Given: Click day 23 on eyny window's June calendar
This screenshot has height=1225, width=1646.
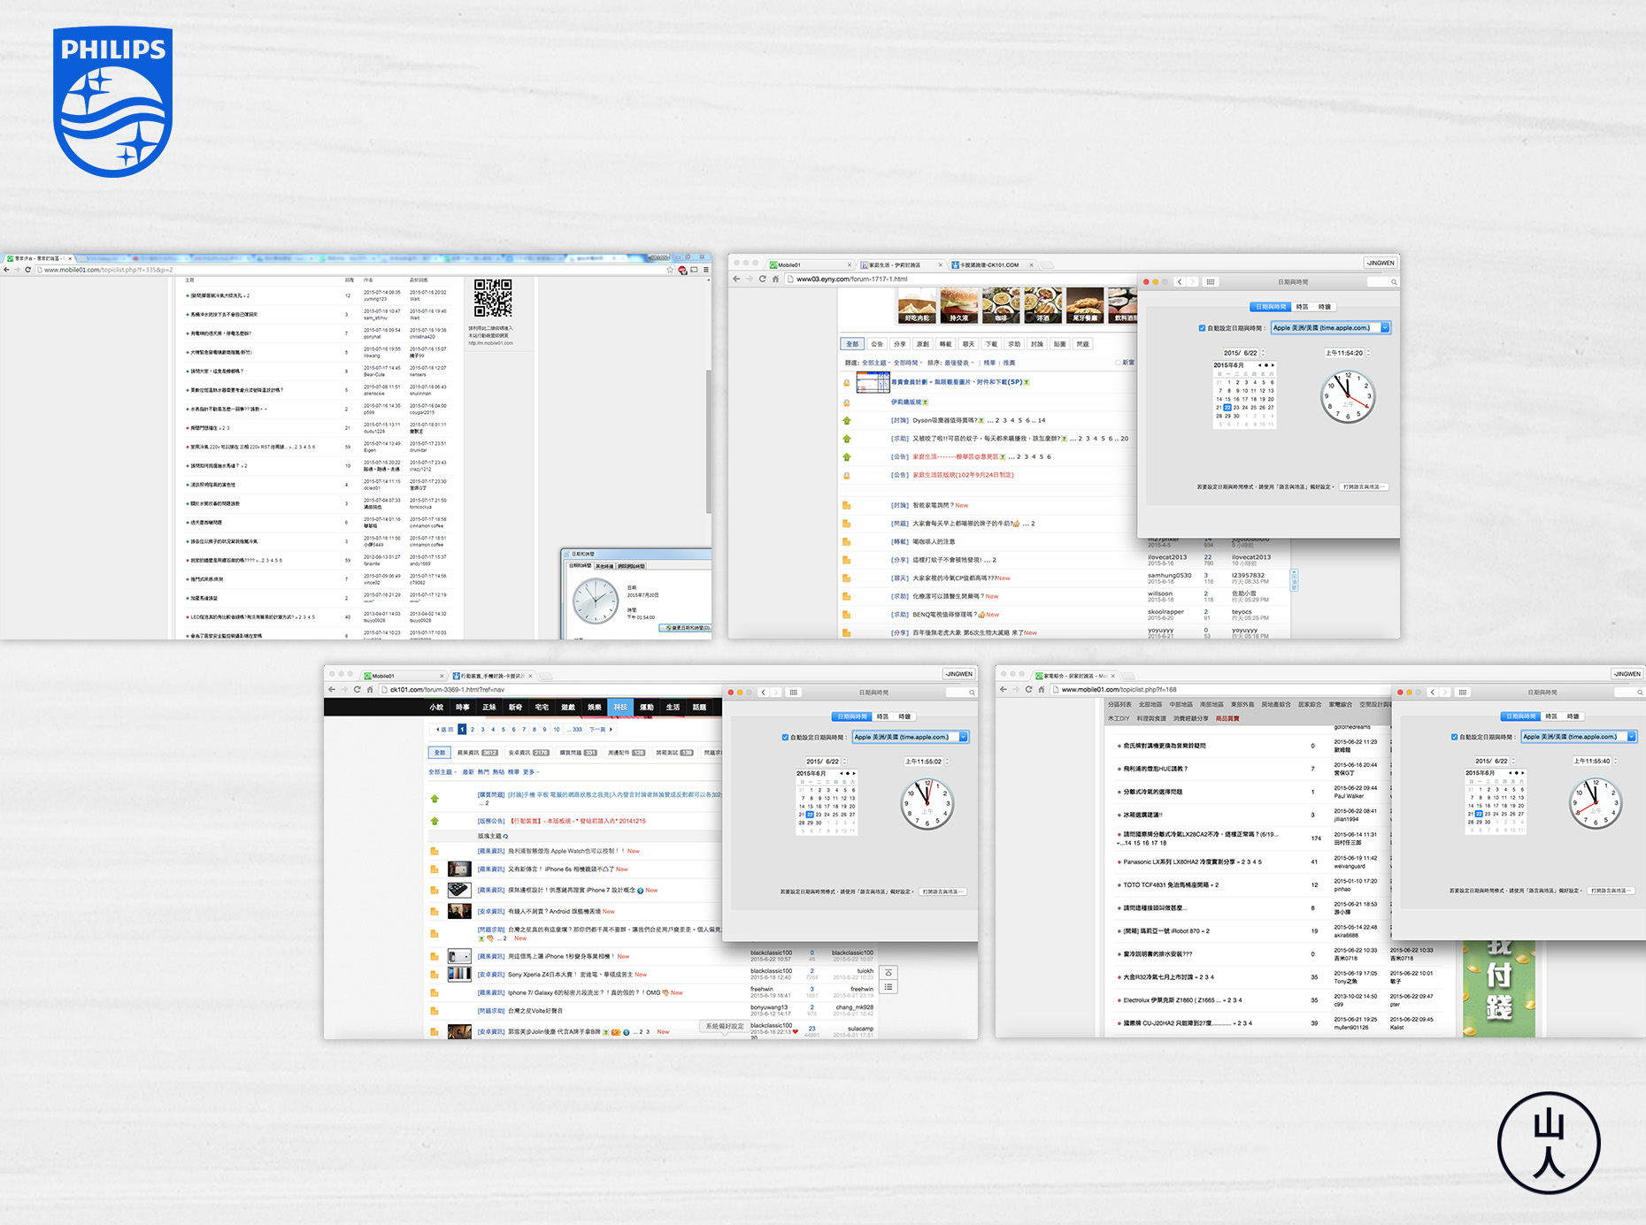Looking at the screenshot, I should coord(1237,408).
